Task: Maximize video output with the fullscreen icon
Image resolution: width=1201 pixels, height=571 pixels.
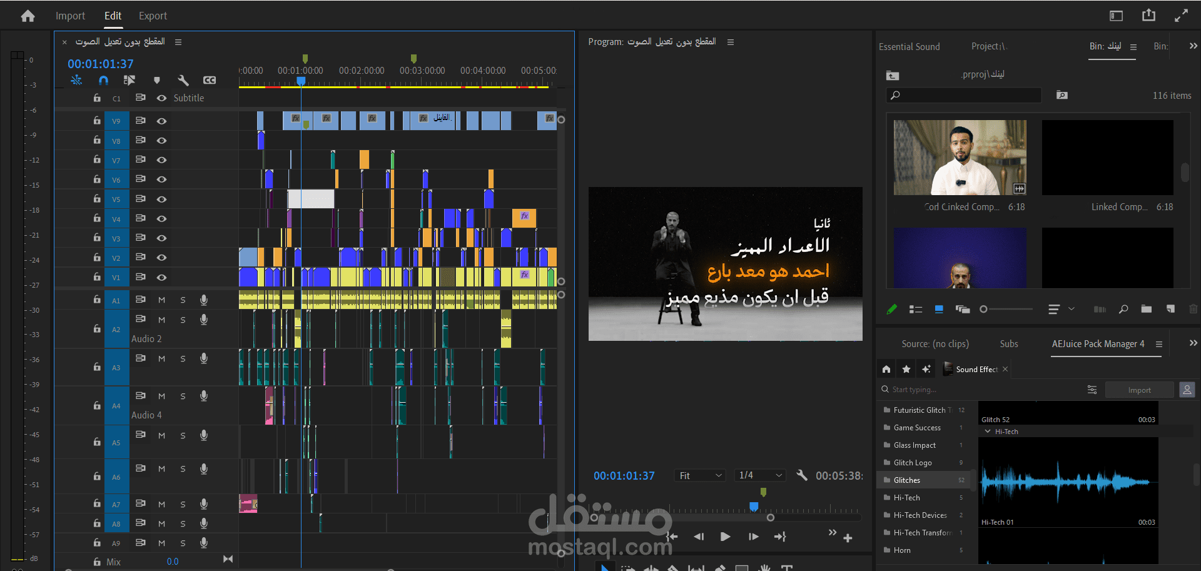Action: [1181, 16]
